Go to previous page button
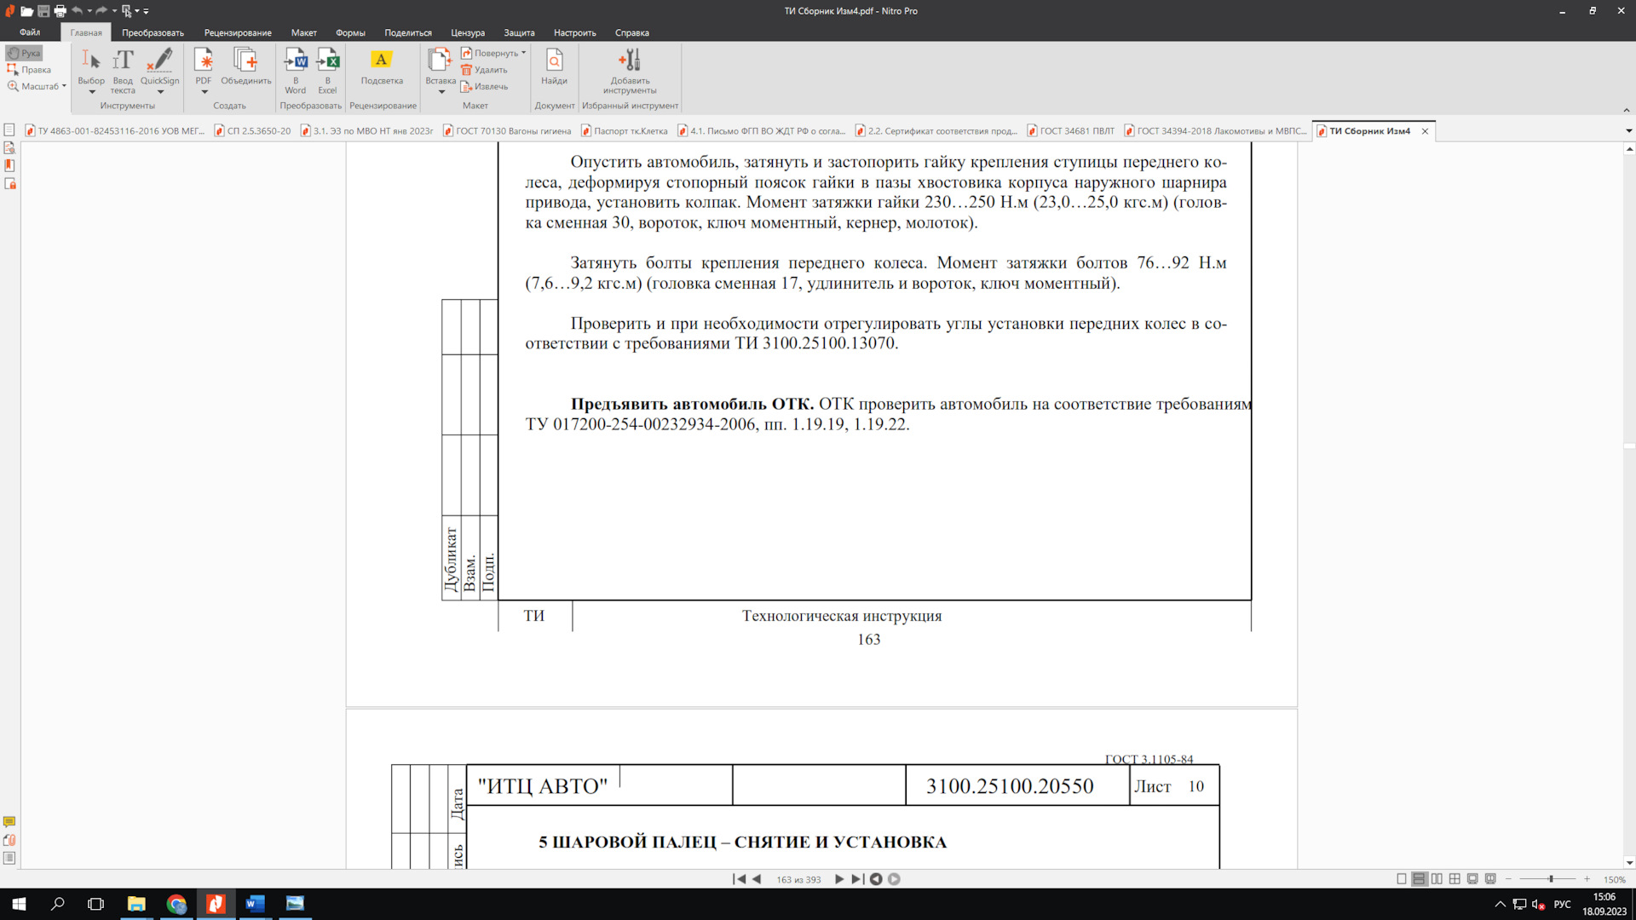This screenshot has width=1636, height=920. coord(757,879)
